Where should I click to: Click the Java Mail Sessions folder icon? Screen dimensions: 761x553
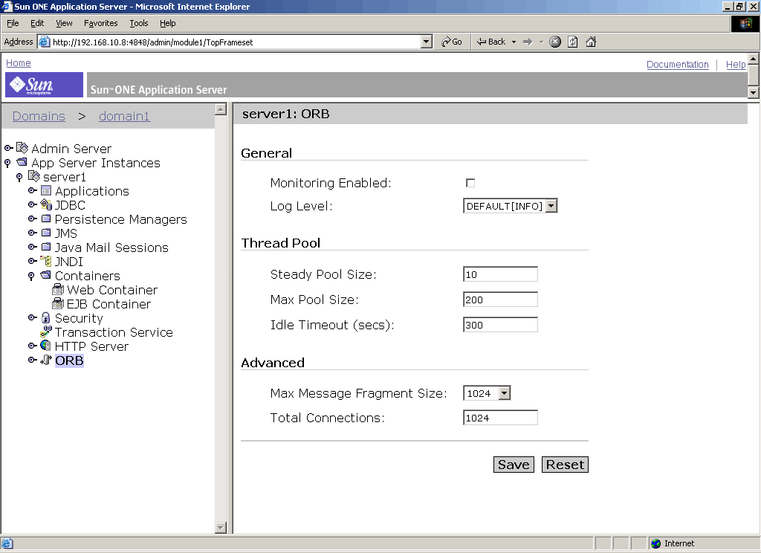pyautogui.click(x=46, y=247)
